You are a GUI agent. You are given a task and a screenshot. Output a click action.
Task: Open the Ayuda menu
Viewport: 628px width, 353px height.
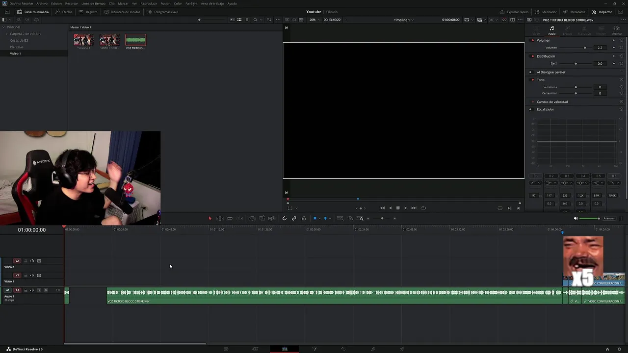[232, 3]
